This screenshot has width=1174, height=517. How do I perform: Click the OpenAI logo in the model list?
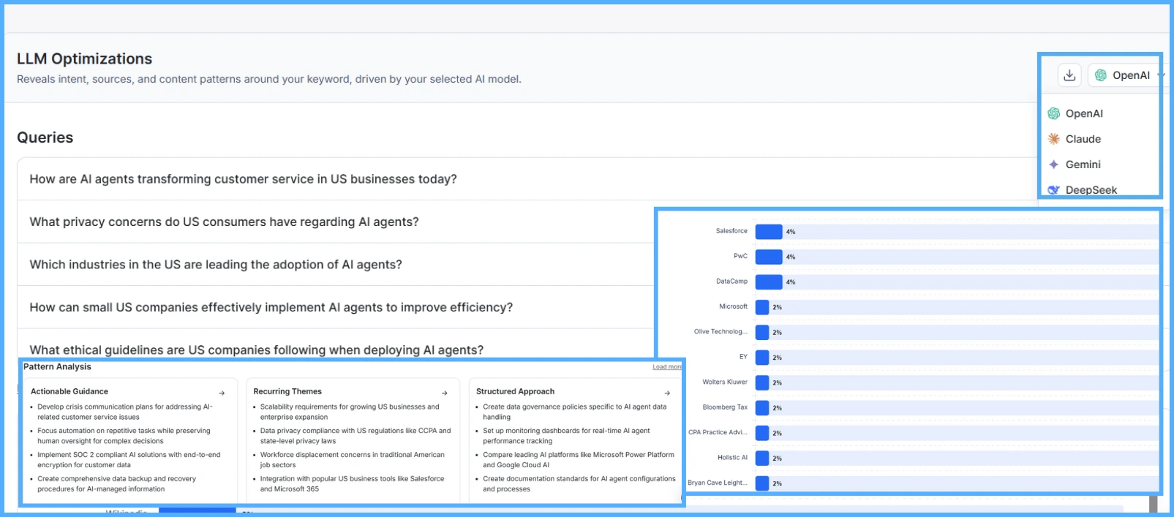coord(1054,113)
